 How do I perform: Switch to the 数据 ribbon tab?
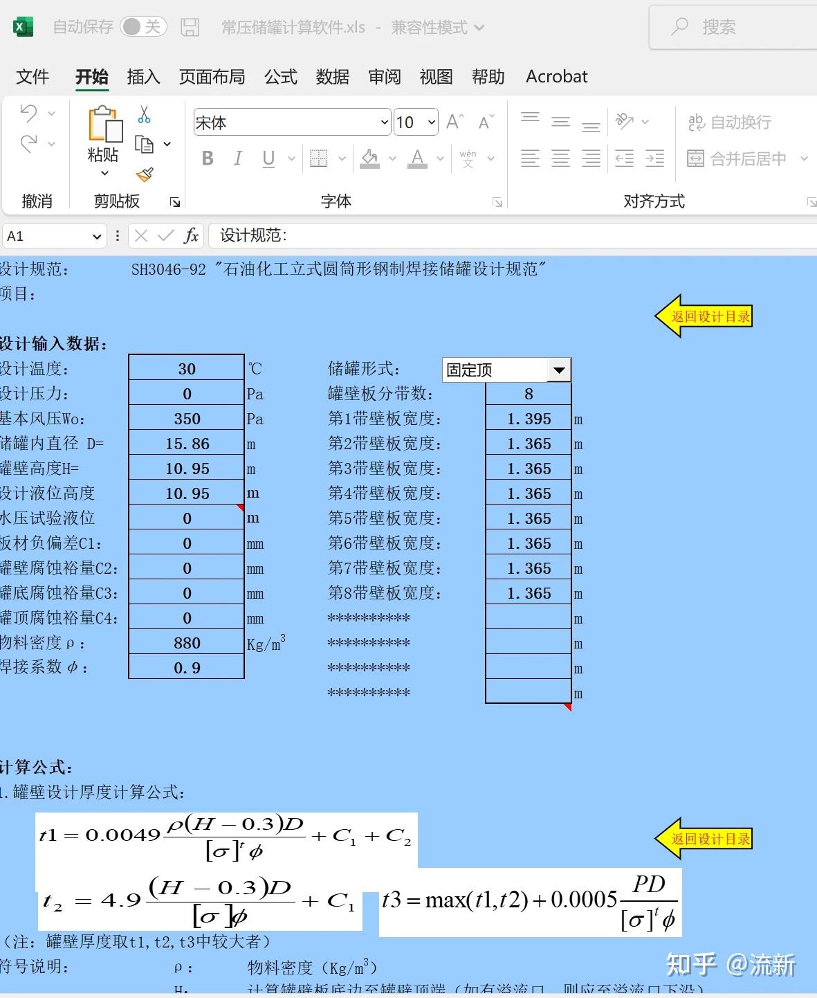coord(332,76)
